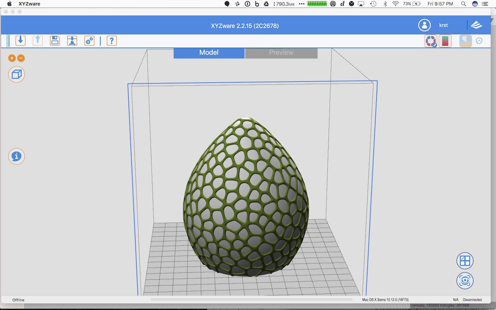The image size is (496, 310).
Task: Click the question mark help icon
Action: (x=112, y=40)
